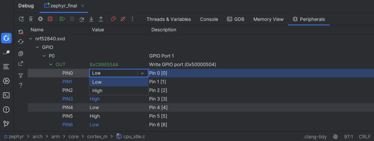Click the cpu_idle.c breadcrumb
The width and height of the screenshot is (374, 141).
pos(131,137)
